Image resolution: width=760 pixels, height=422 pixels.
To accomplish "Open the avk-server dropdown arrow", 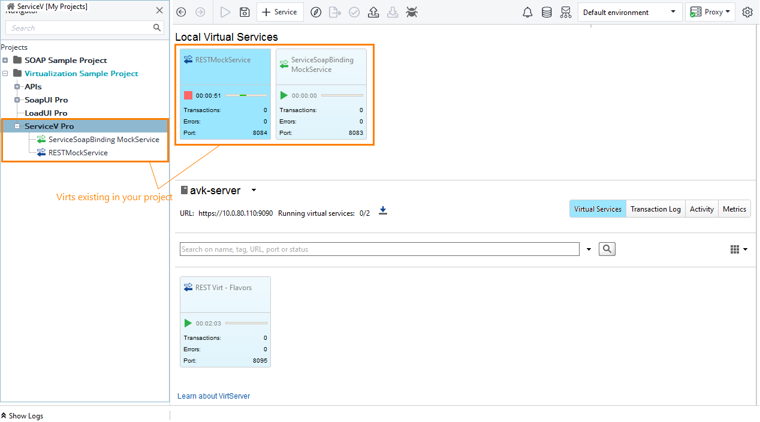I will (254, 191).
